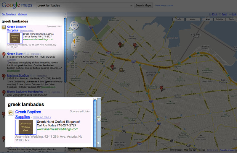Open the 1 review link

pyautogui.click(x=11, y=60)
